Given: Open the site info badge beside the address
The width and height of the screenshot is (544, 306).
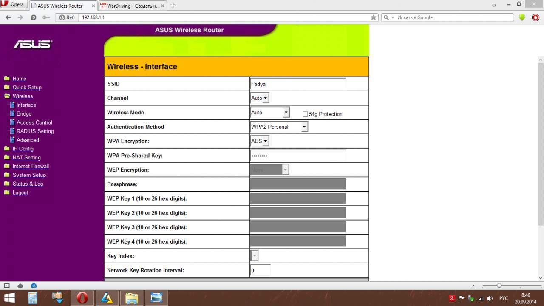Looking at the screenshot, I should [67, 17].
